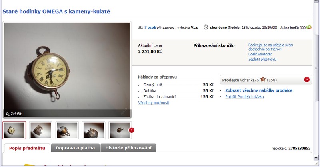Click the bidders people icon
This screenshot has height=167, width=320.
coord(140,27)
